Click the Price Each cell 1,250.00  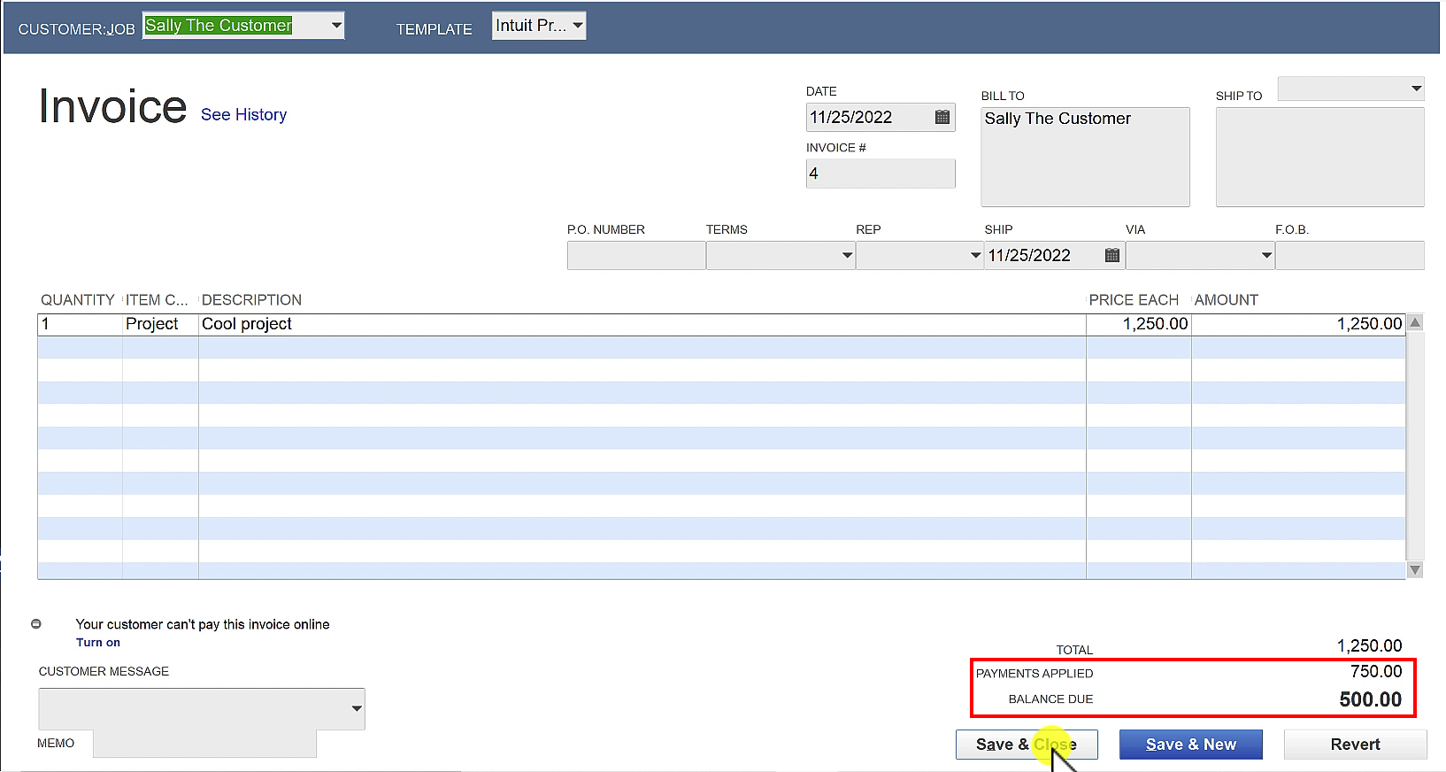[x=1139, y=324]
